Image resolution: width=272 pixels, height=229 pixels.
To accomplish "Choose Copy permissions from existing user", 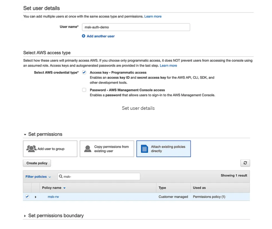I will pos(107,149).
